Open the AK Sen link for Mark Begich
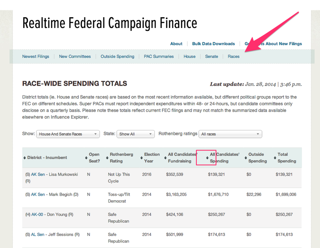 (38, 194)
